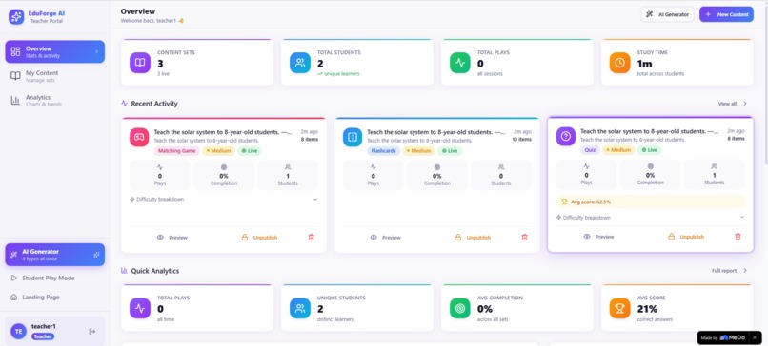
Task: Go to the Landing Page link
Action: tap(55, 298)
